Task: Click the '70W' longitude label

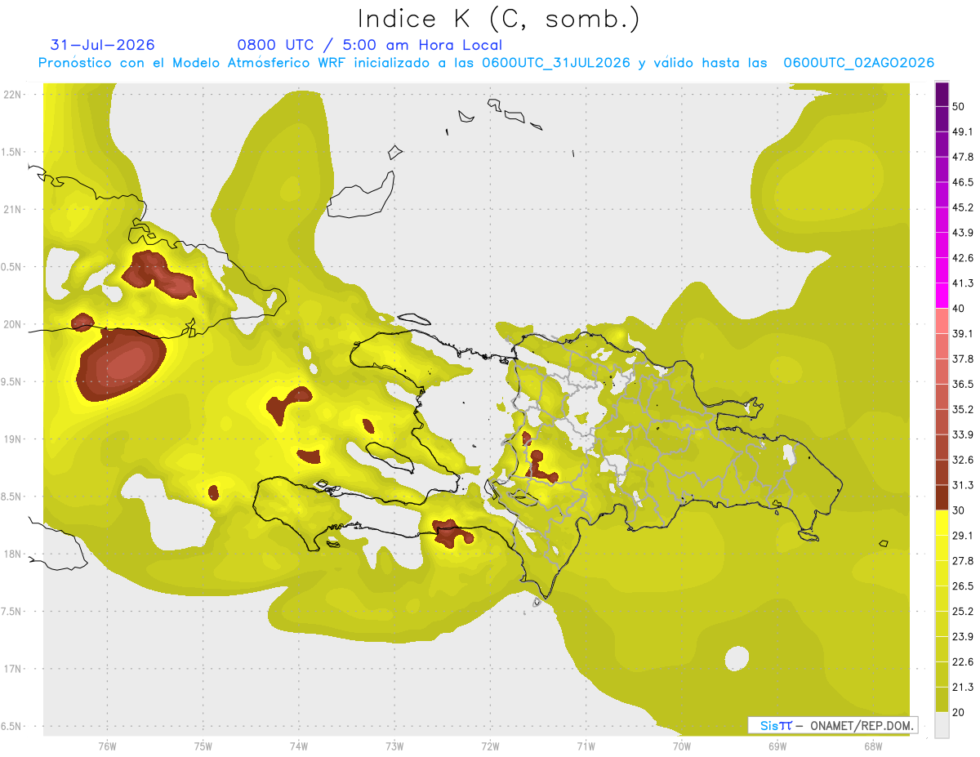Action: point(681,746)
